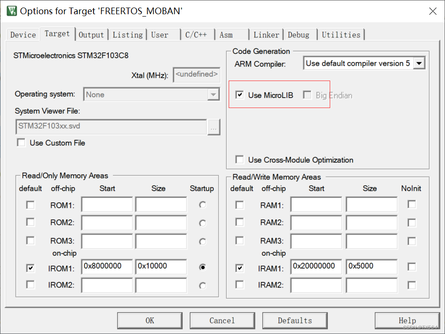445x334 pixels.
Task: Click the ROM1 Size field
Action: 161,204
